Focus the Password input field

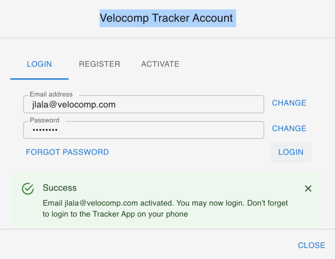click(143, 130)
